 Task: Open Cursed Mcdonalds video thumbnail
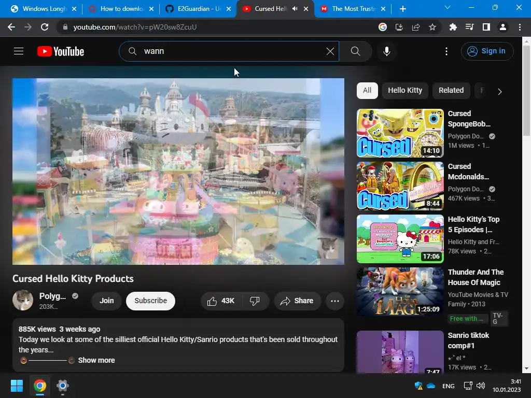pos(400,186)
